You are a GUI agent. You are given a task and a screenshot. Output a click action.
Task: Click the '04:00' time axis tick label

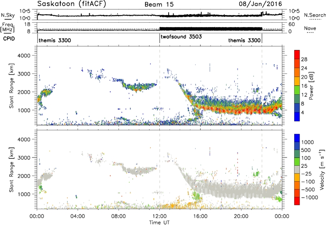point(78,216)
